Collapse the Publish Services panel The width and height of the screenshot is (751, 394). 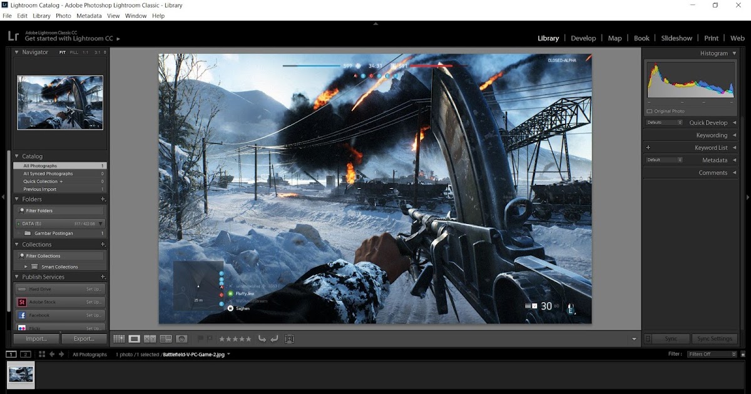[17, 277]
